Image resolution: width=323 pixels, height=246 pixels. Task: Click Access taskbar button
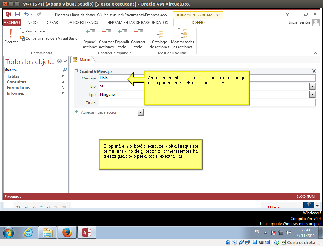coord(87,233)
